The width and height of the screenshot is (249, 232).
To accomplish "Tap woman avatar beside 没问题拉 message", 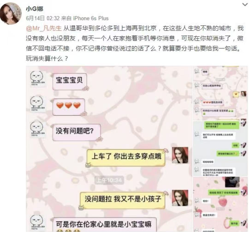I will 180,198.
